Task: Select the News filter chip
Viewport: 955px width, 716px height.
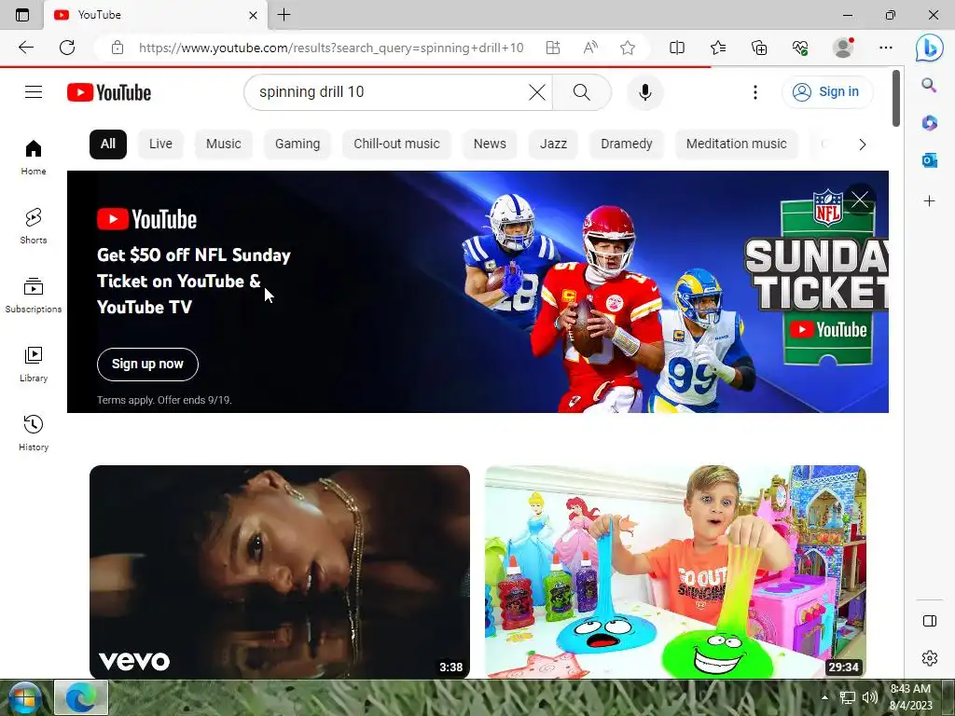Action: click(490, 145)
